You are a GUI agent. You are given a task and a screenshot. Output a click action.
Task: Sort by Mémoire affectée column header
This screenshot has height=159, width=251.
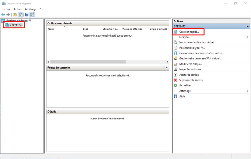click(133, 29)
